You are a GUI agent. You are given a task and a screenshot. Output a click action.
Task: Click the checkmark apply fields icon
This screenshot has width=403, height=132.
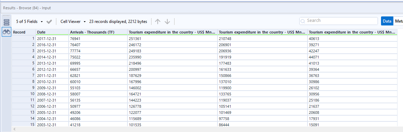[x=49, y=22]
